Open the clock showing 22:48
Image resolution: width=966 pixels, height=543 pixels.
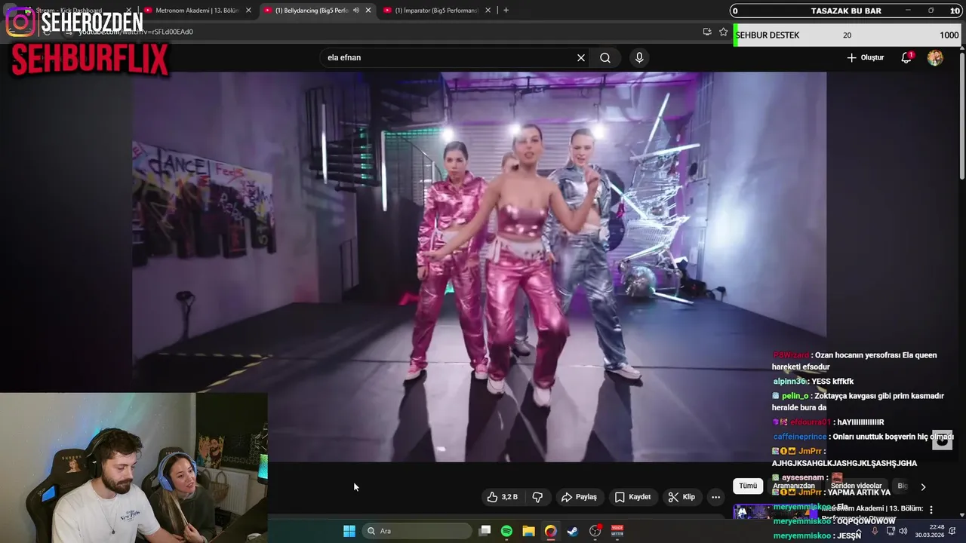930,531
